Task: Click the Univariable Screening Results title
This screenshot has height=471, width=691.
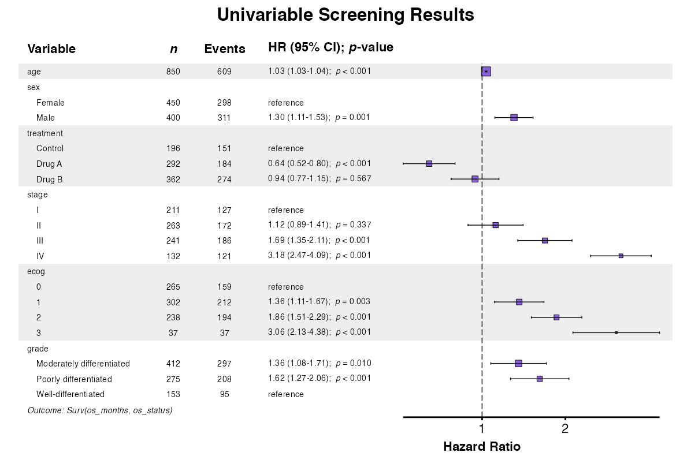Action: tap(345, 15)
